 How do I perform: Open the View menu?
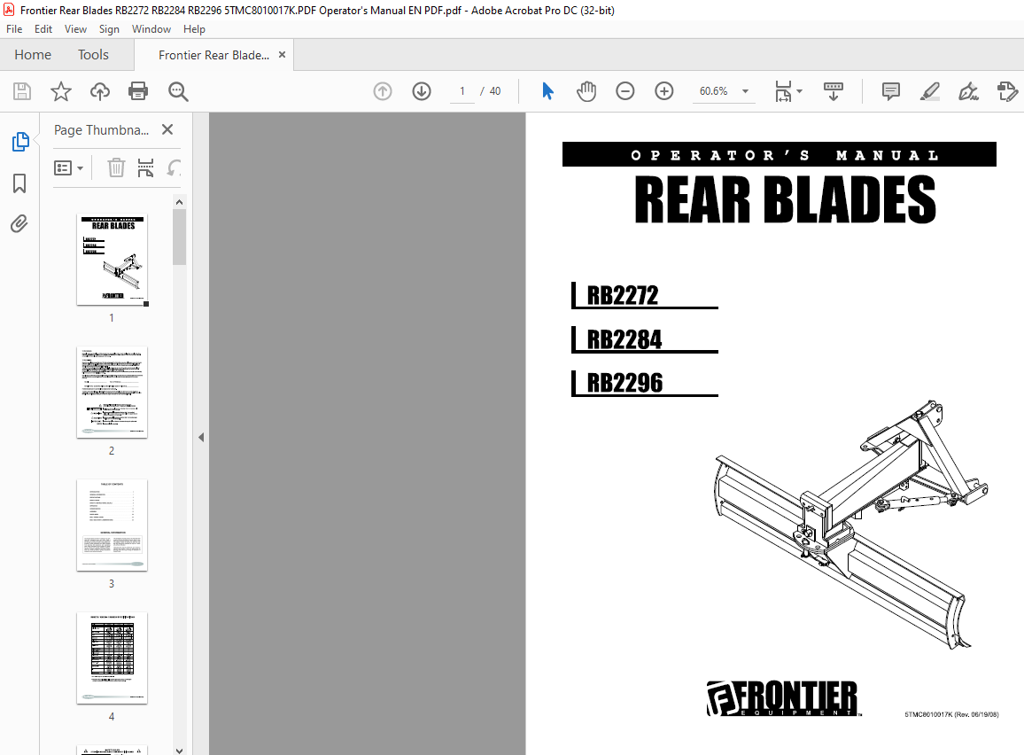tap(75, 29)
